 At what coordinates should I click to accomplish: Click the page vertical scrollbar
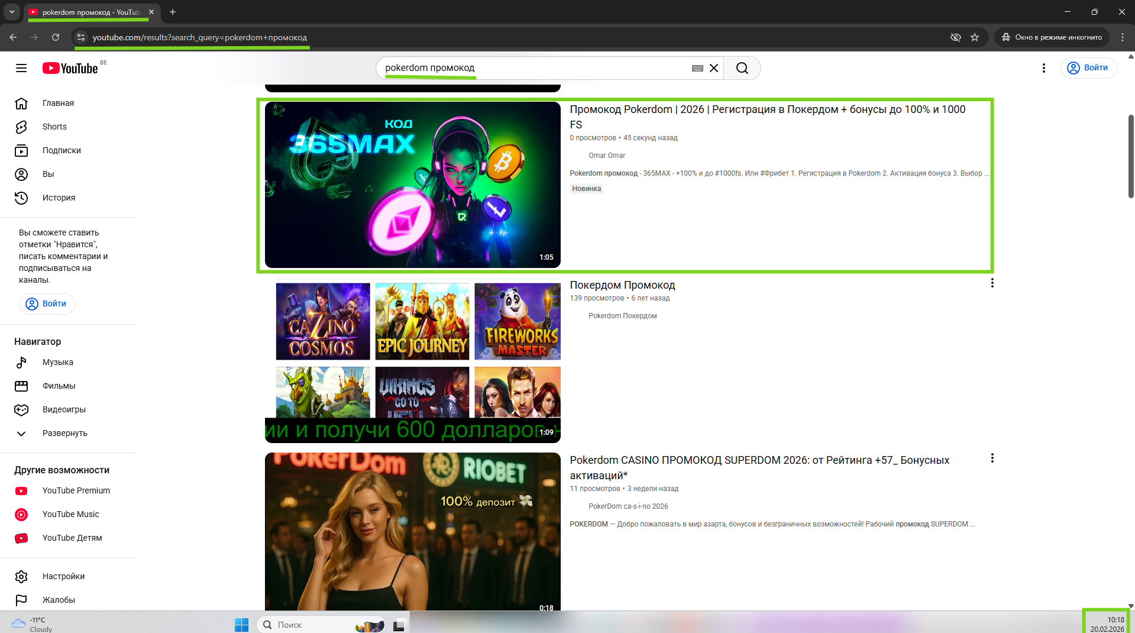[1131, 156]
